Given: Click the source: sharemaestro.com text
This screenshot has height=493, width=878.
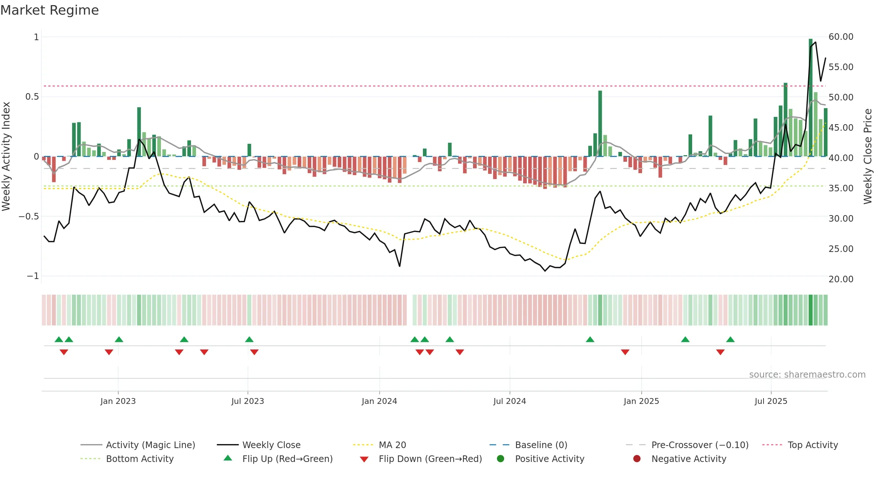Looking at the screenshot, I should pyautogui.click(x=807, y=375).
